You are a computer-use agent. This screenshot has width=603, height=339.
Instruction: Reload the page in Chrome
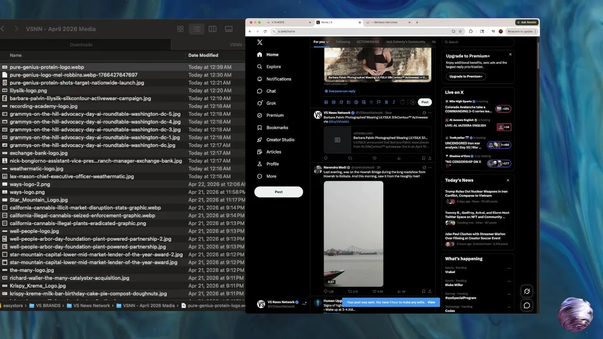(265, 32)
